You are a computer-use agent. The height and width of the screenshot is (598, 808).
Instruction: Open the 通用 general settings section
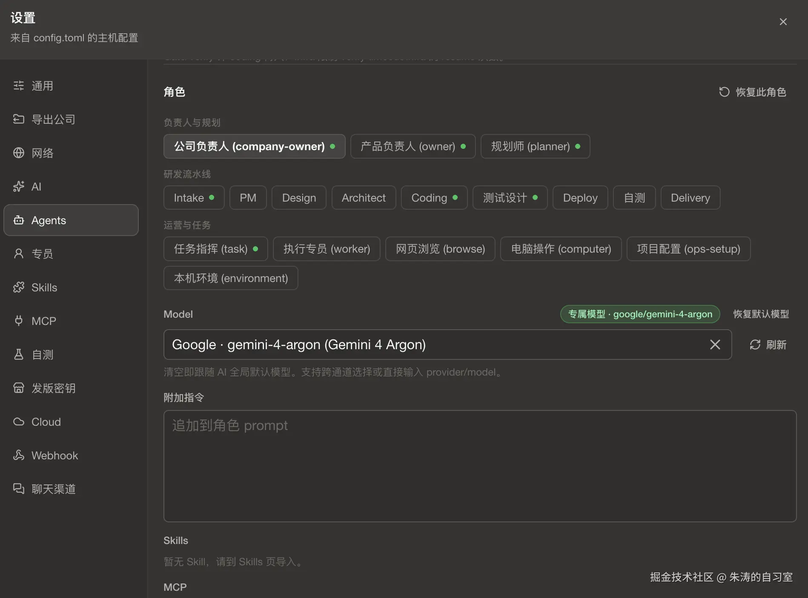tap(71, 86)
